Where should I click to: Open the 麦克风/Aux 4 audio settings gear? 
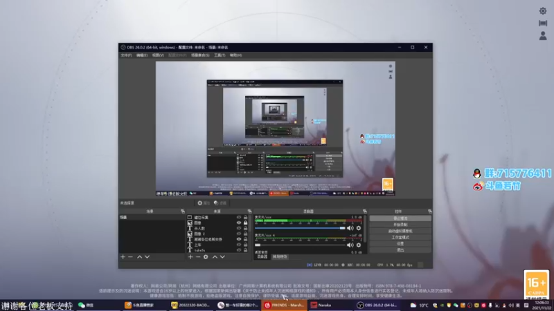pos(359,245)
